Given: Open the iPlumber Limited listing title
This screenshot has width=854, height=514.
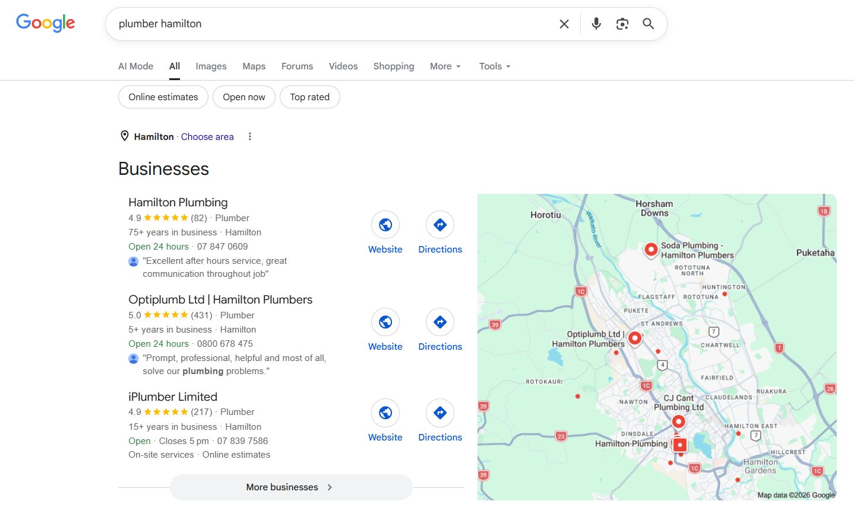Looking at the screenshot, I should coord(173,397).
